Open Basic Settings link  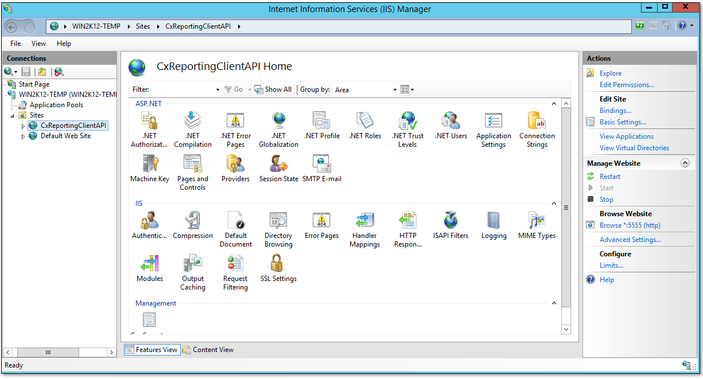coord(623,122)
